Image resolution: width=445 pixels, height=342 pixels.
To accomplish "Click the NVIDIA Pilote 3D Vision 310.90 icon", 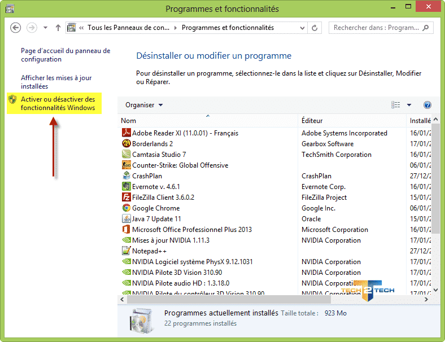I will click(x=126, y=272).
